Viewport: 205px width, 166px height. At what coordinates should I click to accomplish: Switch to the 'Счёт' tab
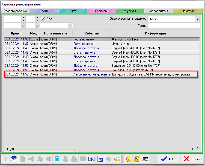coord(72,11)
